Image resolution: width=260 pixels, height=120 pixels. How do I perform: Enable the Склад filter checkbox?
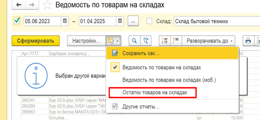point(149,21)
